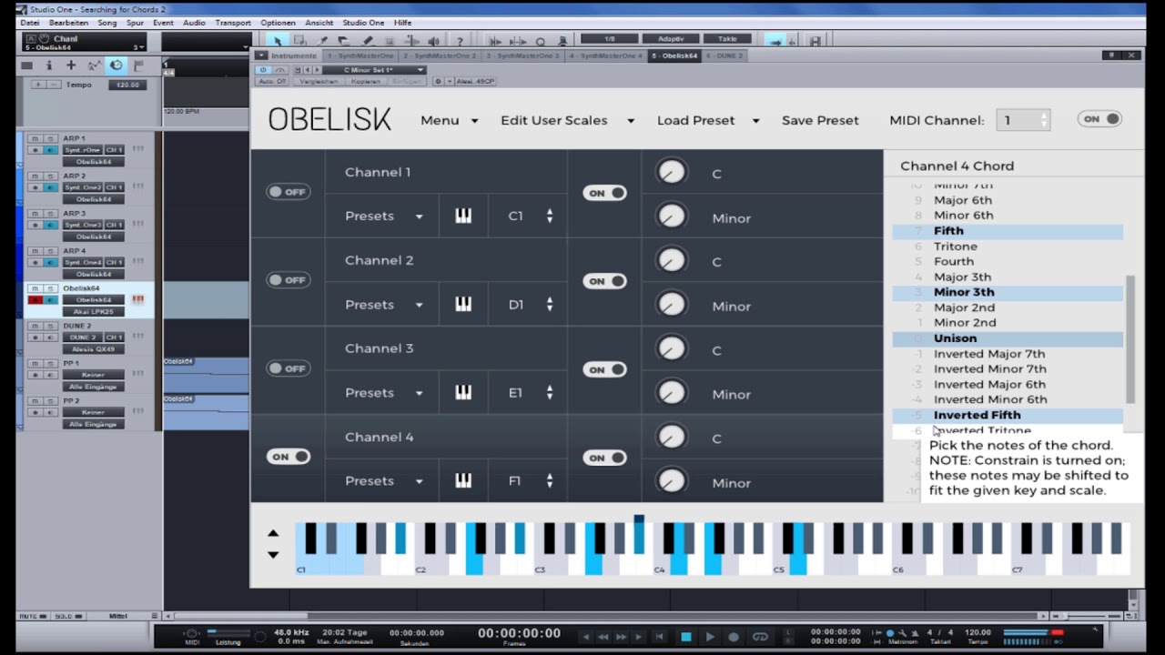Screen dimensions: 1165x655
Task: Click the Auto: Off button
Action: pos(272,81)
